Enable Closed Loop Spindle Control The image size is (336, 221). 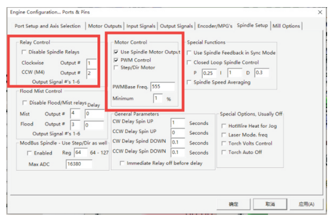[189, 63]
